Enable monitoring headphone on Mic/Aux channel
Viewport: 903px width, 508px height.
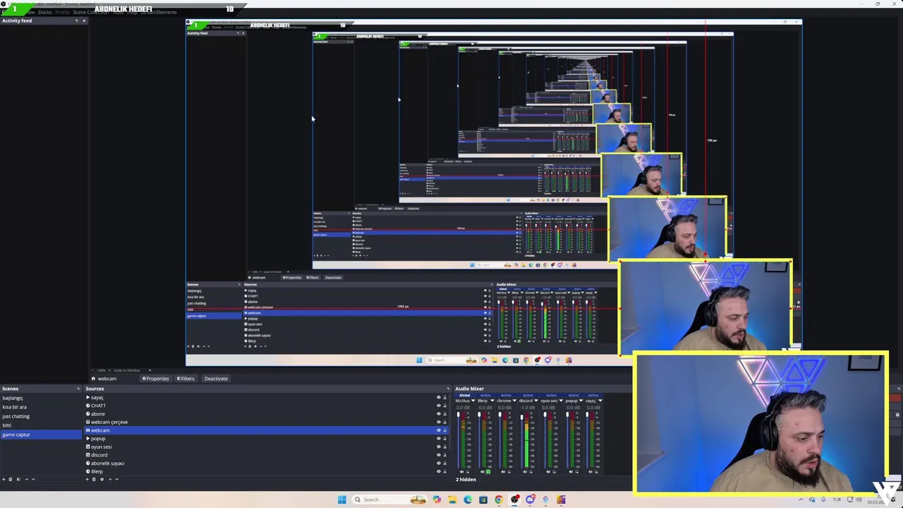tap(468, 472)
